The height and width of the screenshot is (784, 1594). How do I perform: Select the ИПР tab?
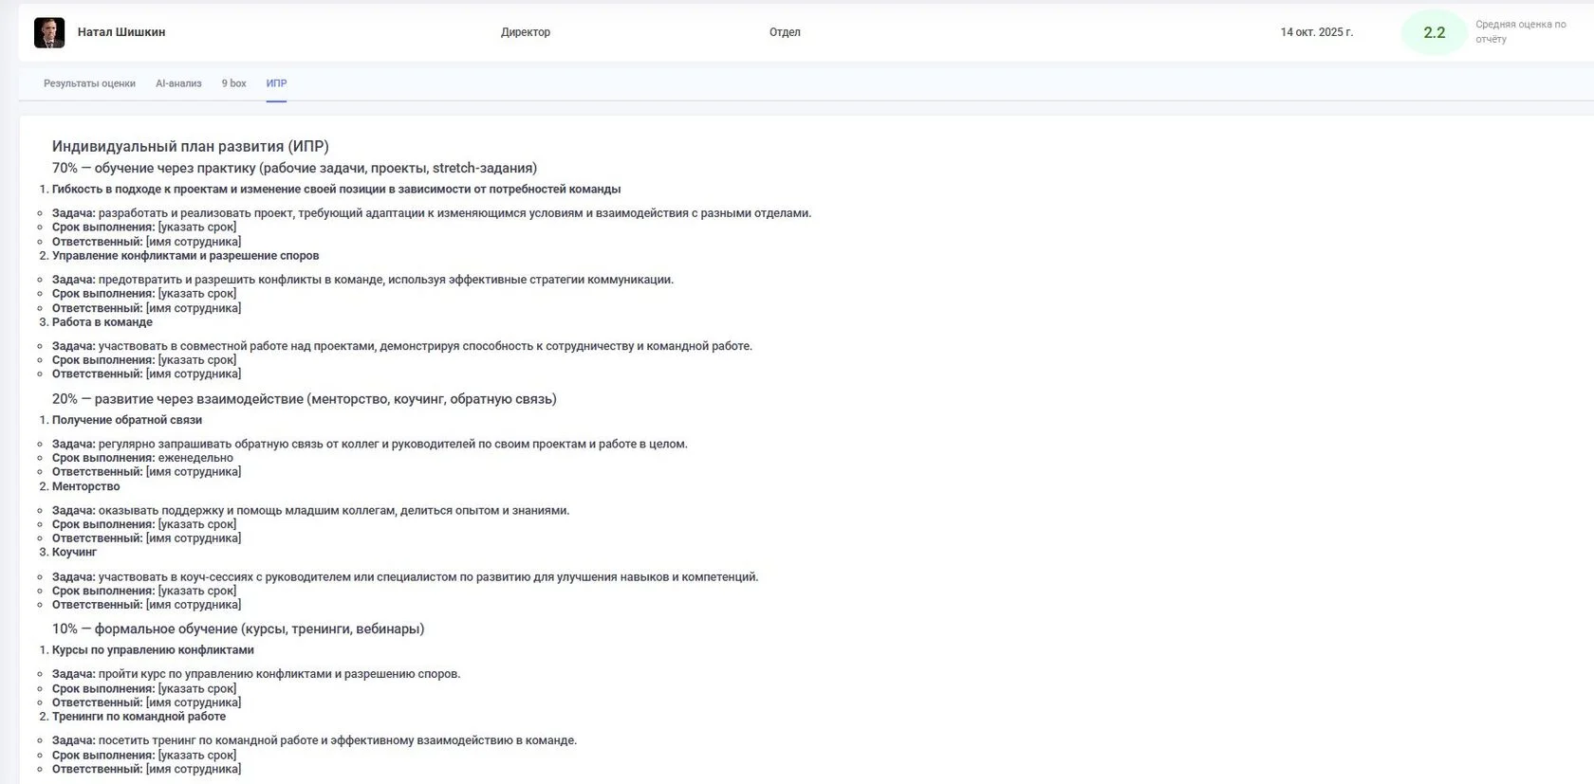point(276,83)
